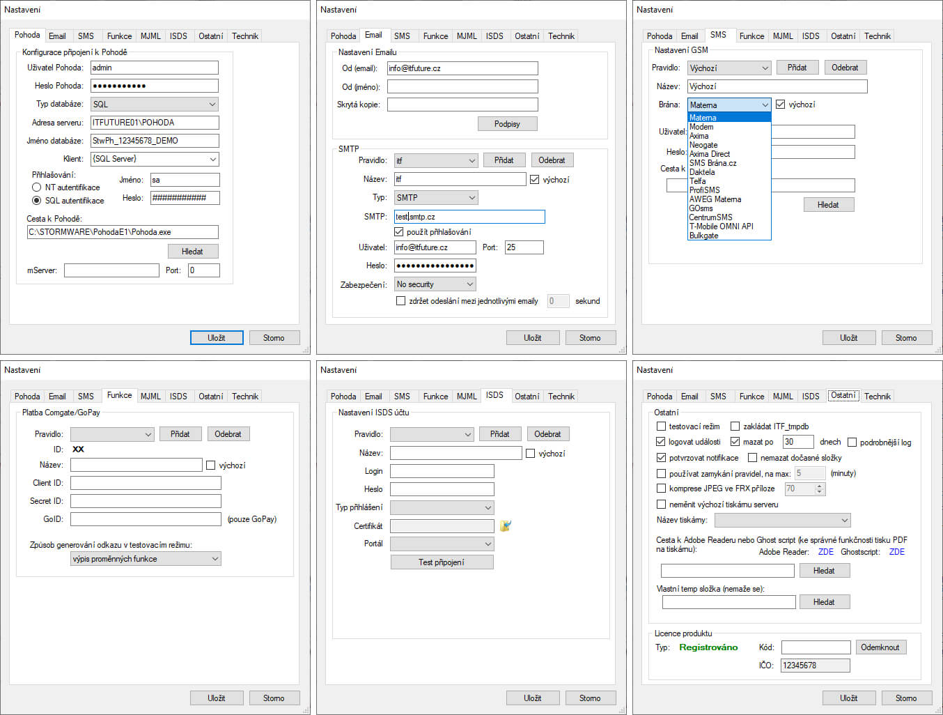This screenshot has width=943, height=715.
Task: Increase JPEG compression value with stepper arrow
Action: [x=820, y=486]
